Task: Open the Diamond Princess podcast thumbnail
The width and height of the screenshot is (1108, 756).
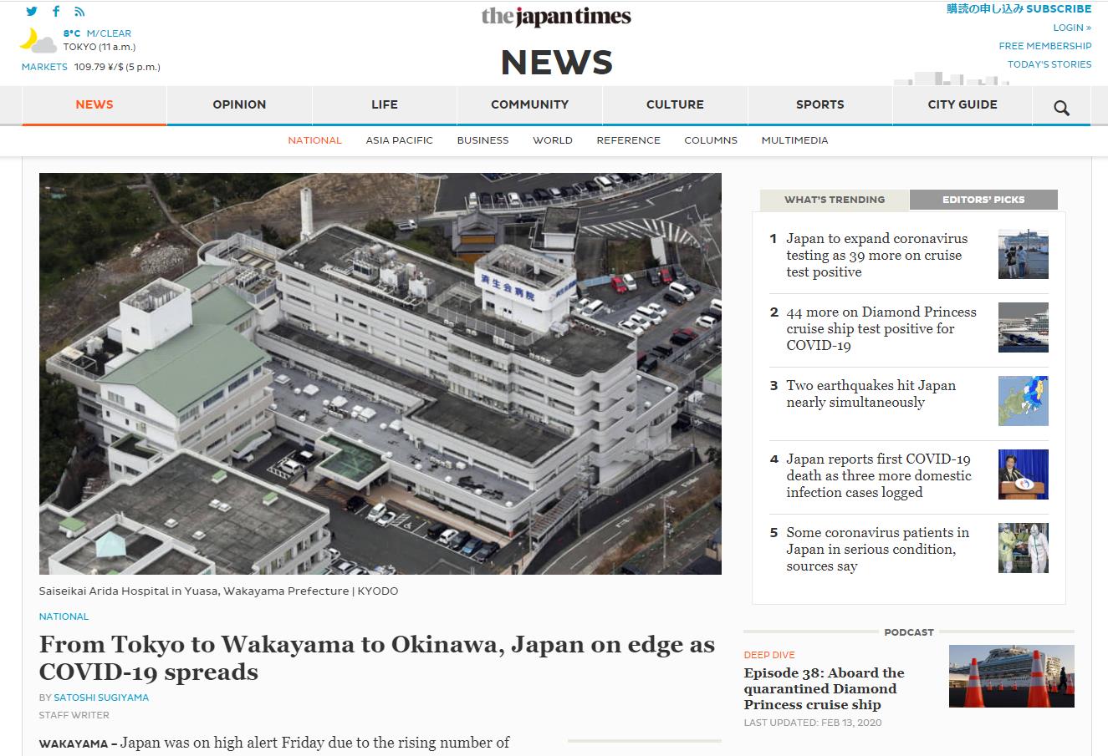Action: [1011, 676]
